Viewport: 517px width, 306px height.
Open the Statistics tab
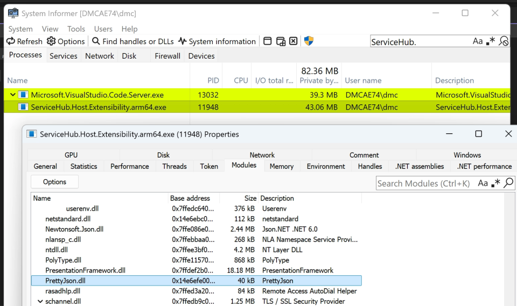[x=84, y=166]
